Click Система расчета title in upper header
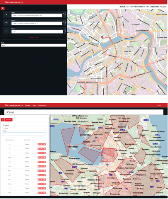Screen dimensions: 168x199 pos(14,2)
